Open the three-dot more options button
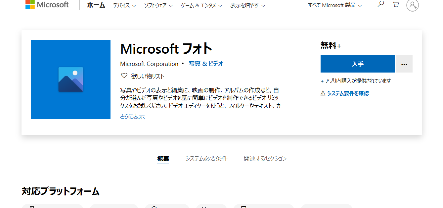Screen dimensions: 443x208 [x=404, y=64]
